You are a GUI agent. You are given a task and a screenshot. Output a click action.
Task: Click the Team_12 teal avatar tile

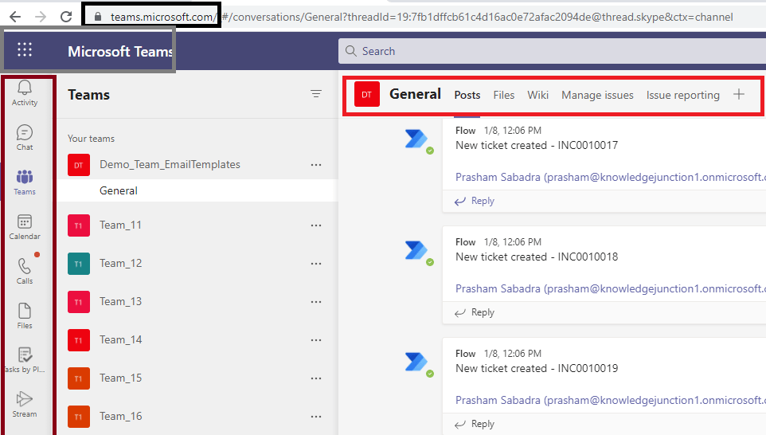tap(79, 264)
